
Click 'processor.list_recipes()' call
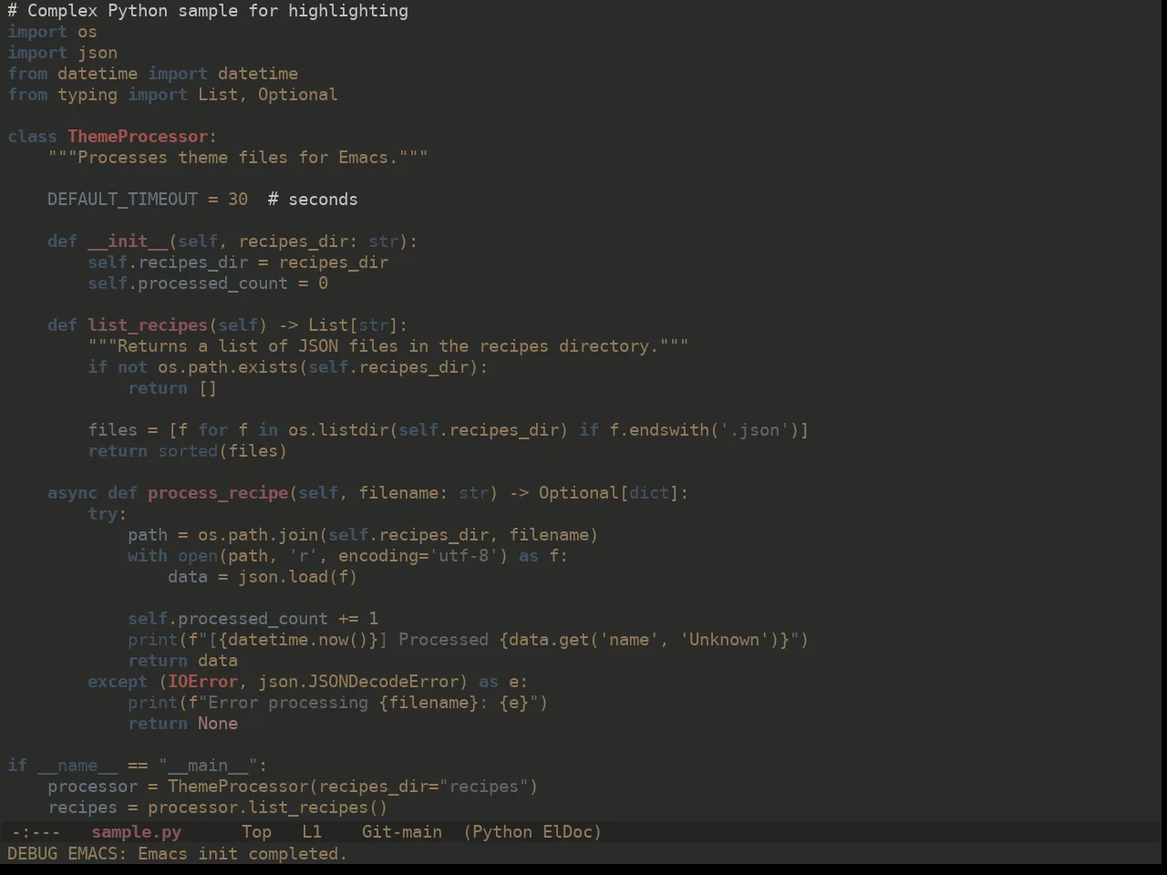coord(267,808)
